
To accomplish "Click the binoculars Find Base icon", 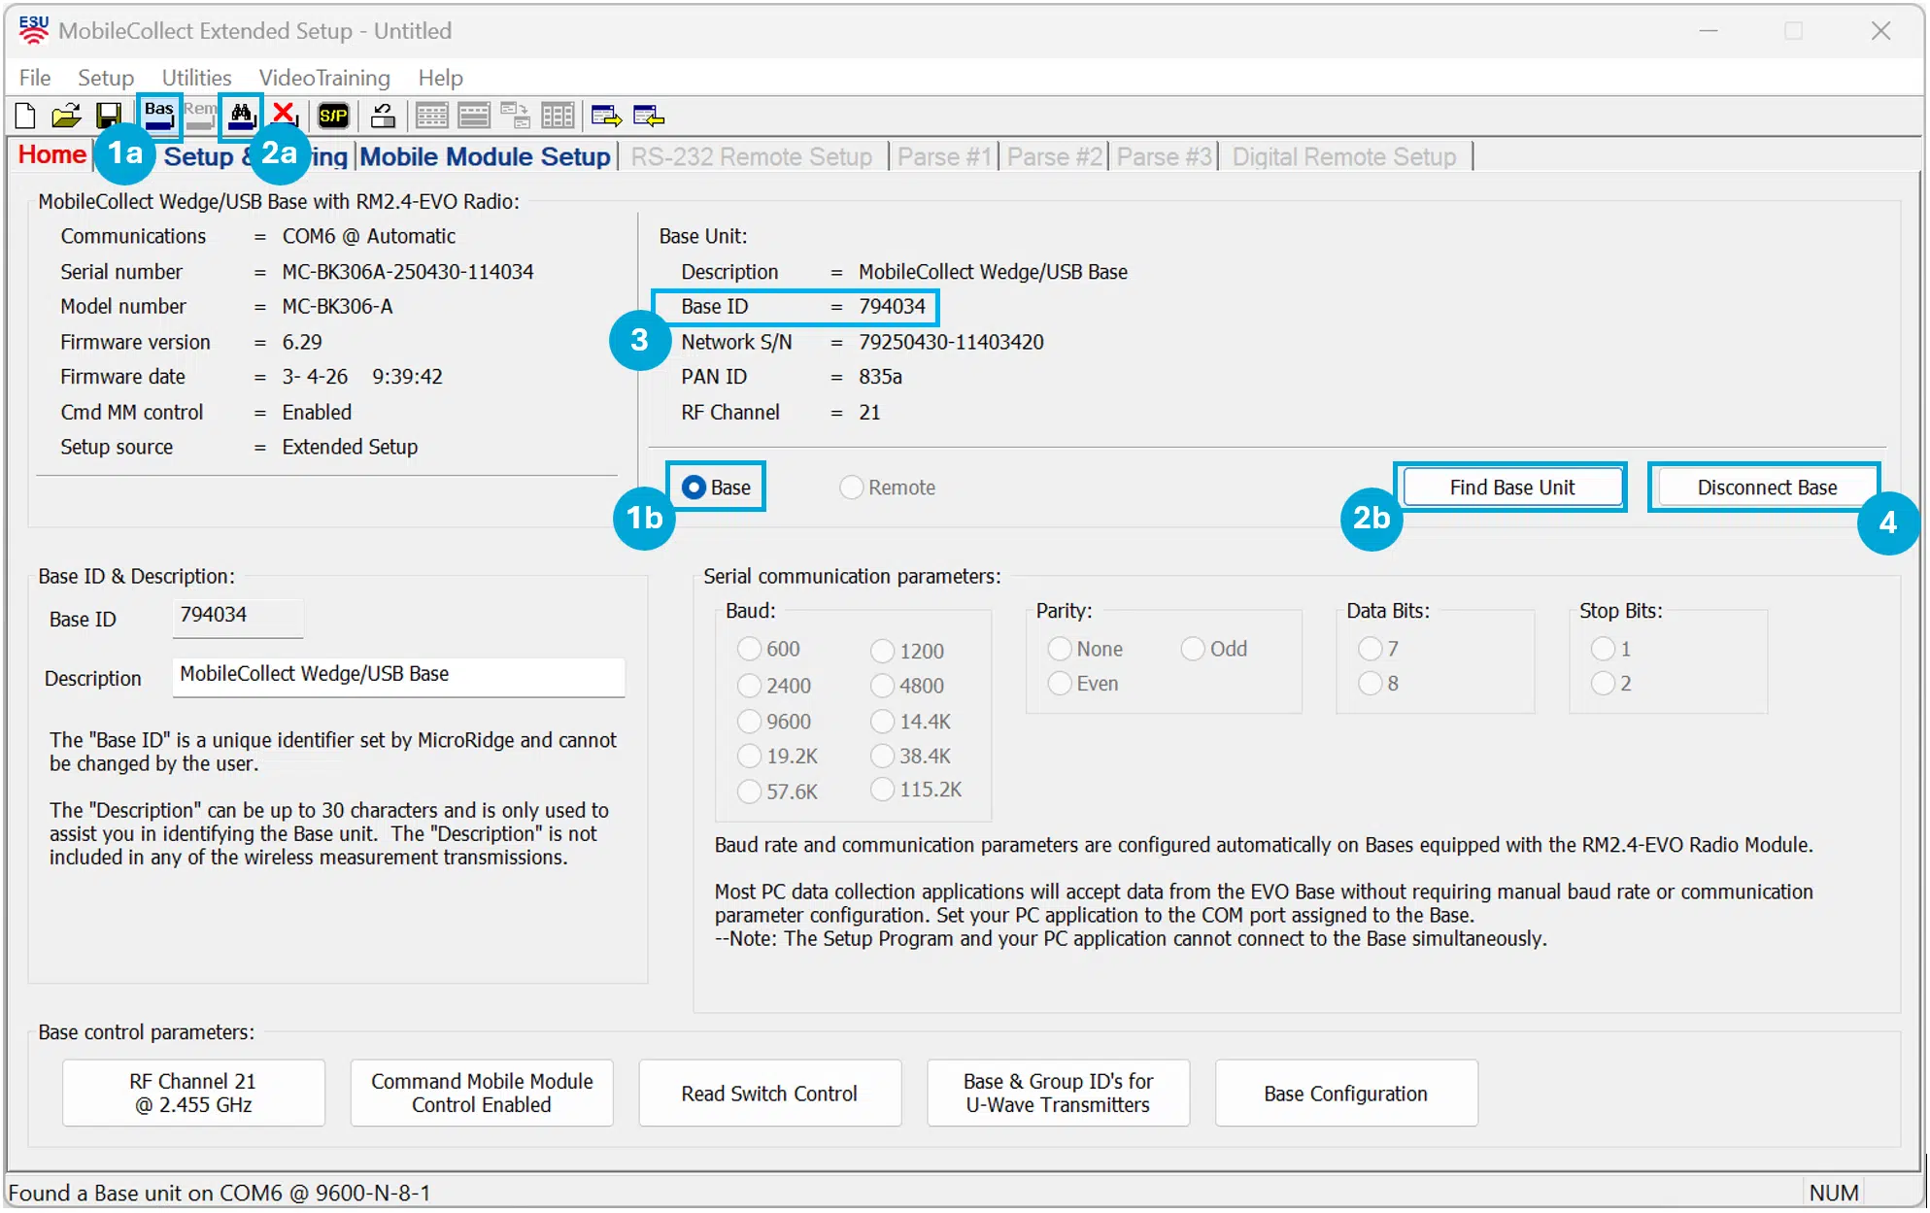I will [241, 117].
